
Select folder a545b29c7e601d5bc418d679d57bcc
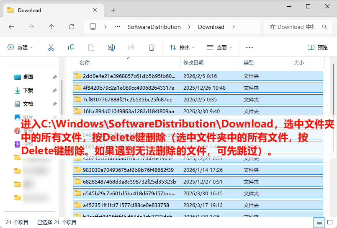click(198, 193)
